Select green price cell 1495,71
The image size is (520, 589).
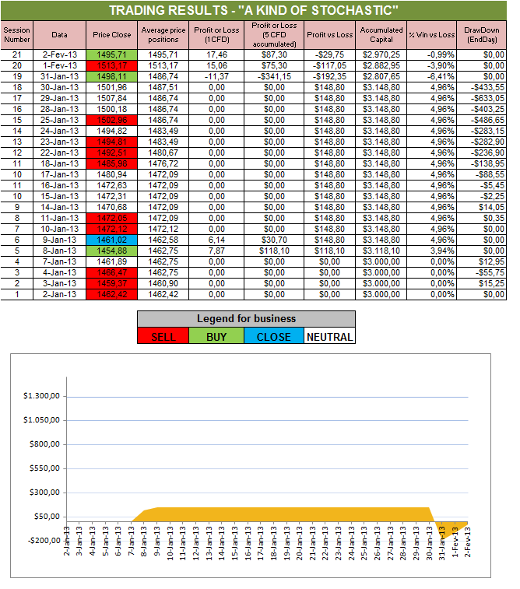coord(112,54)
